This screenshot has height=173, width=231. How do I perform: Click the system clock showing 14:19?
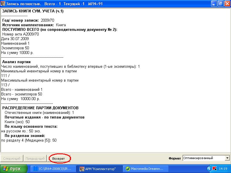223,169
